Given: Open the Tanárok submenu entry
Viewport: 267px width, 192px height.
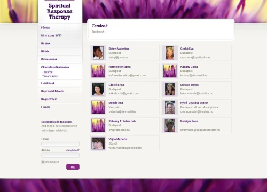Looking at the screenshot, I should [x=48, y=72].
